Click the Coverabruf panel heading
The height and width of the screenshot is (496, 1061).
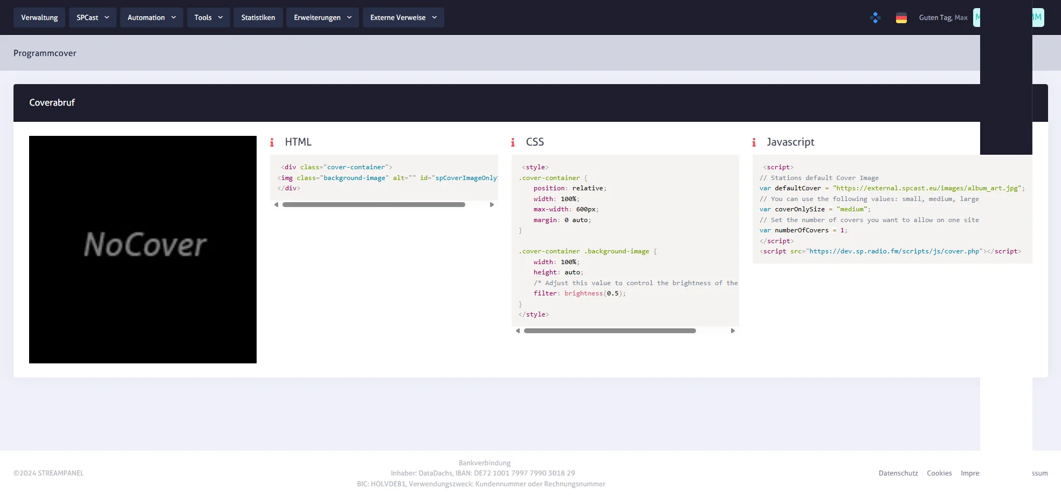52,102
